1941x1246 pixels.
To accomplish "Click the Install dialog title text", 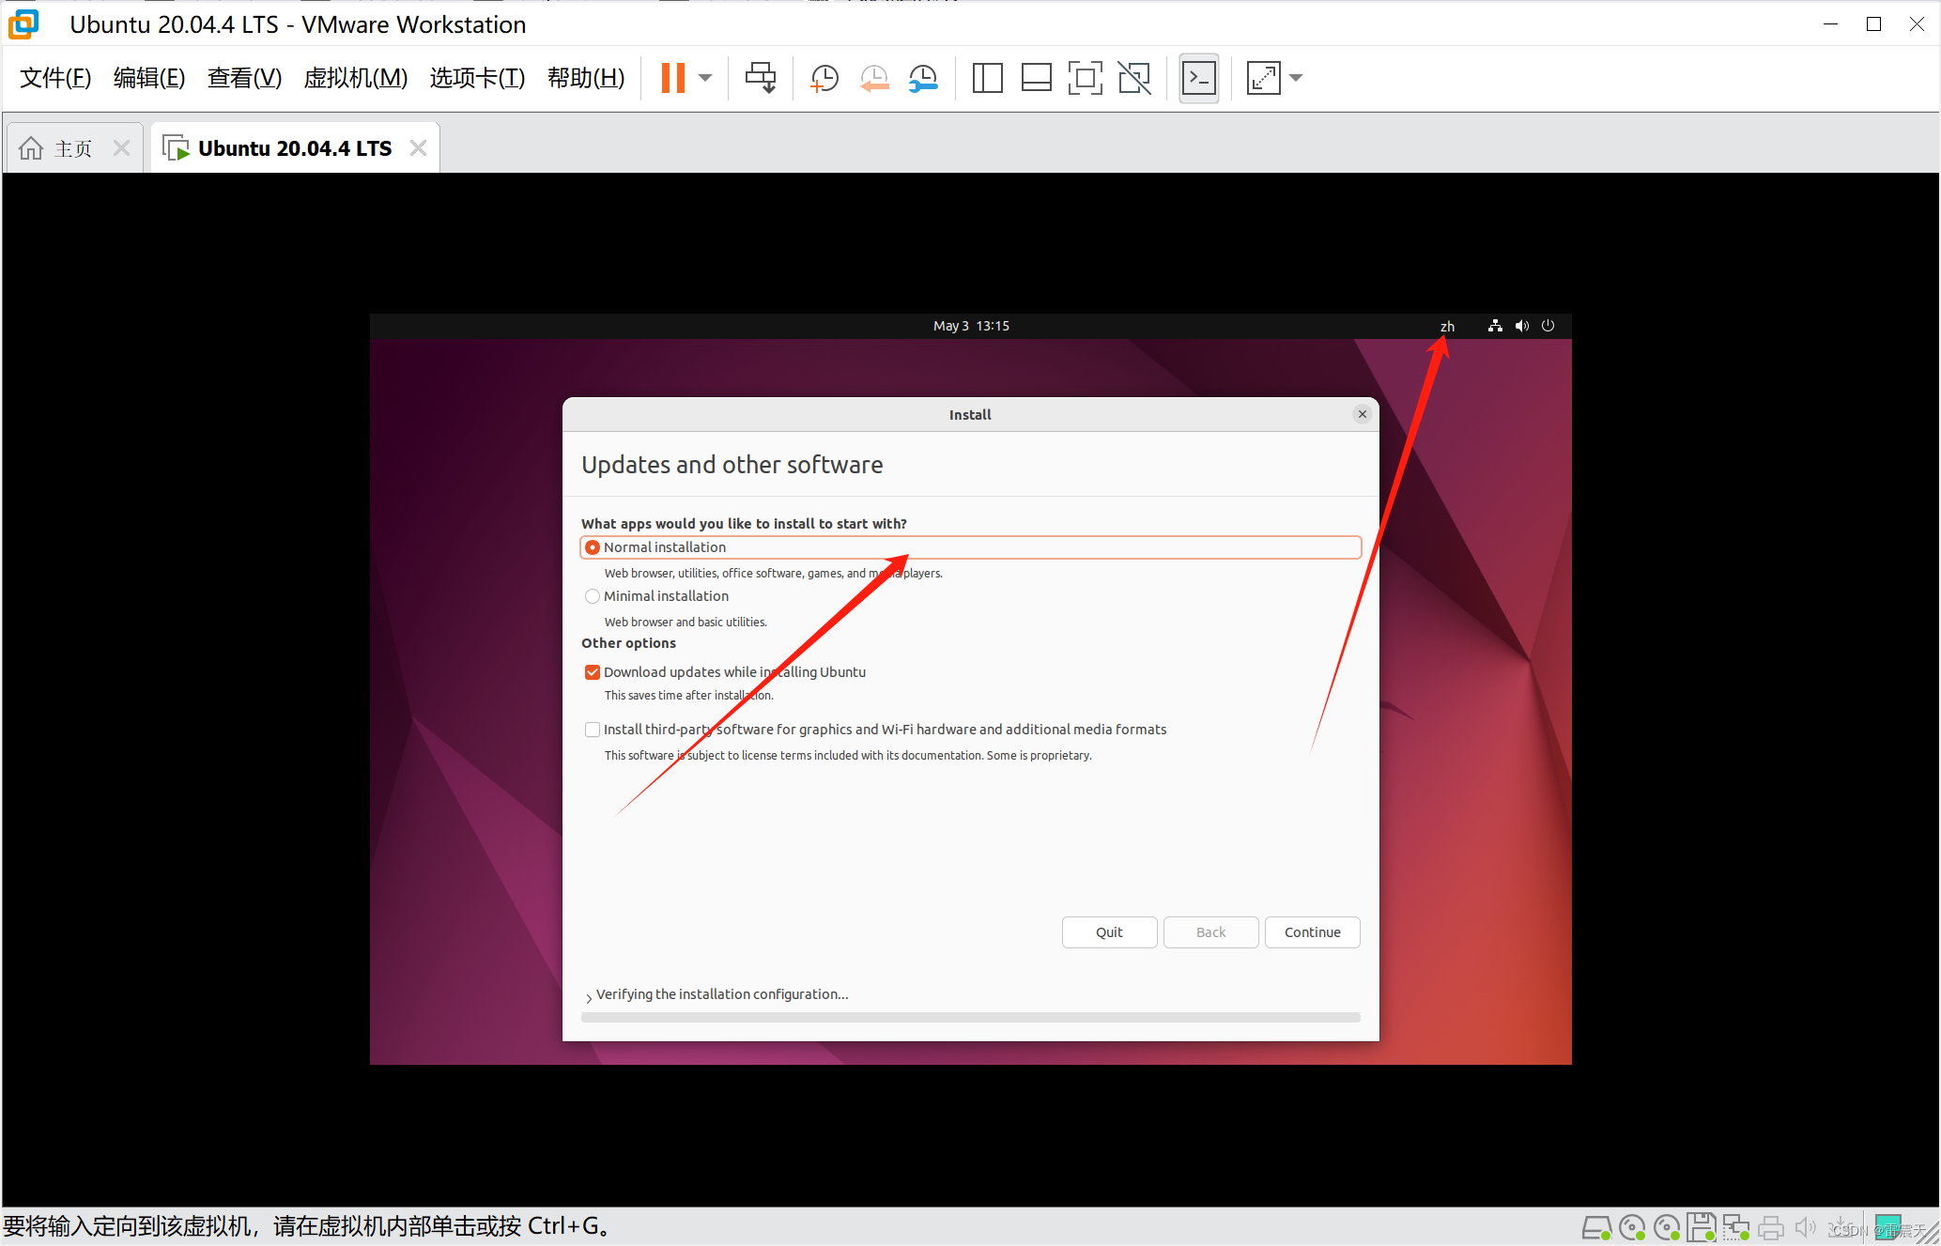I will pyautogui.click(x=970, y=415).
